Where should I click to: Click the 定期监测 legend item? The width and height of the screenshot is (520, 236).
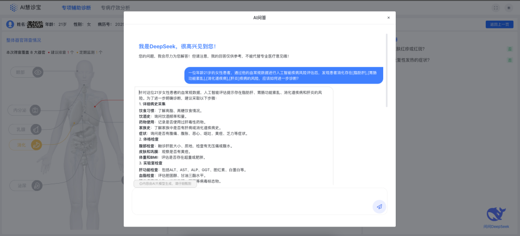(89, 52)
